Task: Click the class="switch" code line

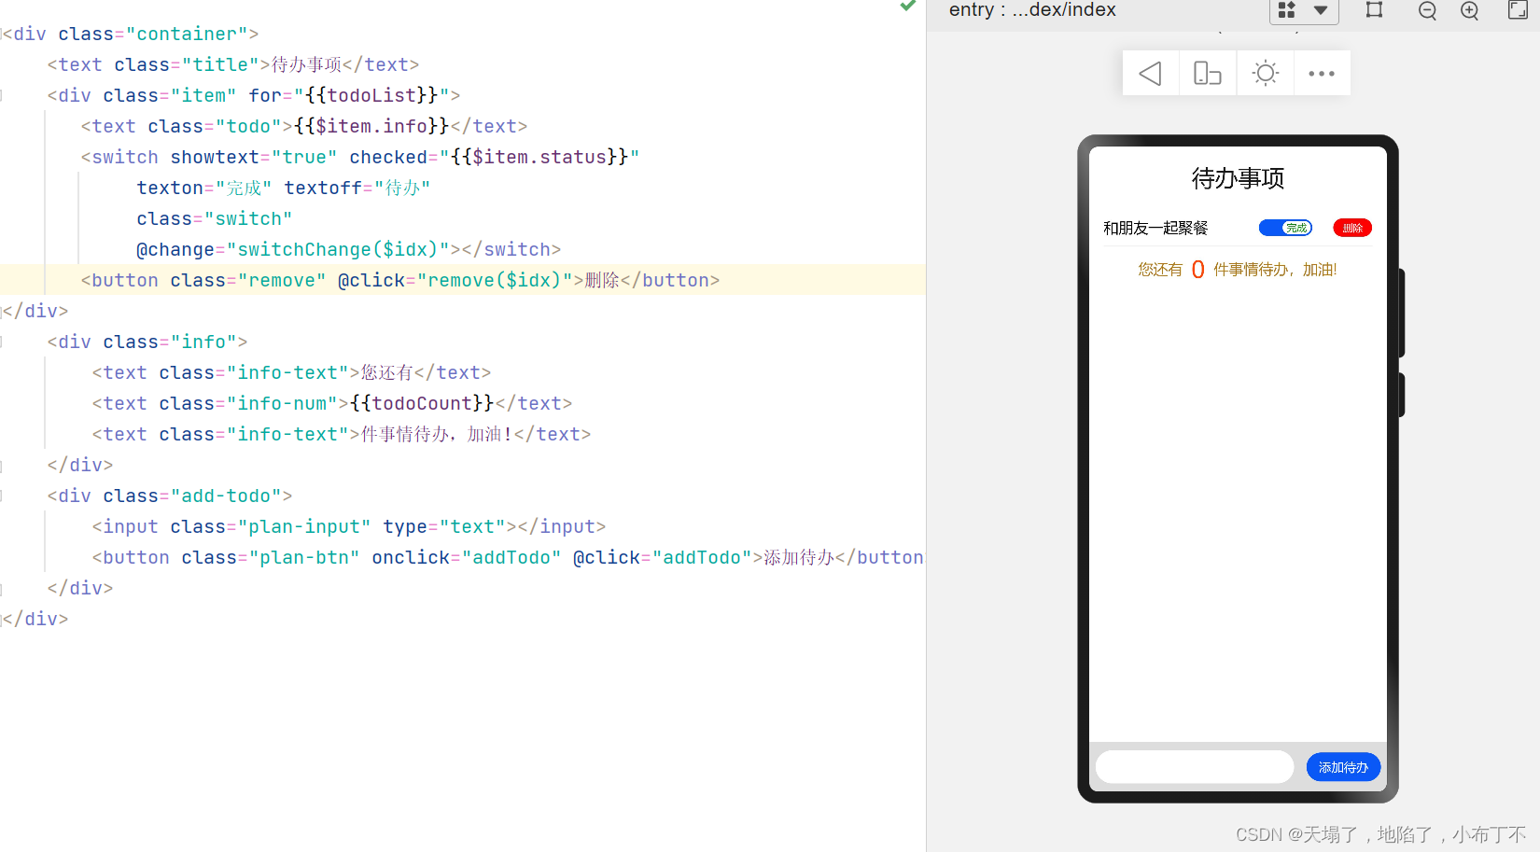Action: (x=215, y=218)
